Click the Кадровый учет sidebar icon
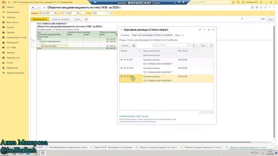 pyautogui.click(x=3, y=58)
